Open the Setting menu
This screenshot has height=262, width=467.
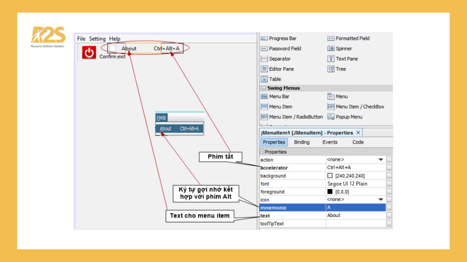pyautogui.click(x=97, y=39)
